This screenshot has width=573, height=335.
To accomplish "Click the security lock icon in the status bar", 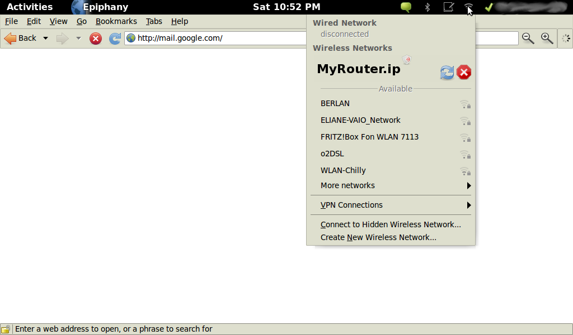I will pos(6,329).
